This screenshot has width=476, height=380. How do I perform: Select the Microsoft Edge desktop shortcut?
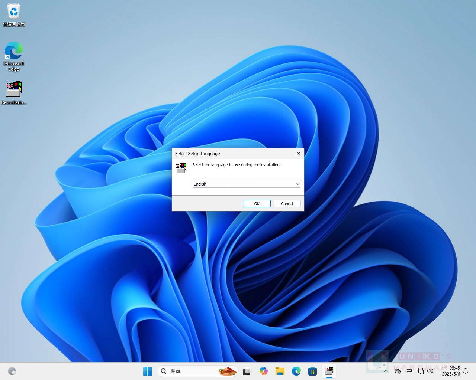(14, 56)
